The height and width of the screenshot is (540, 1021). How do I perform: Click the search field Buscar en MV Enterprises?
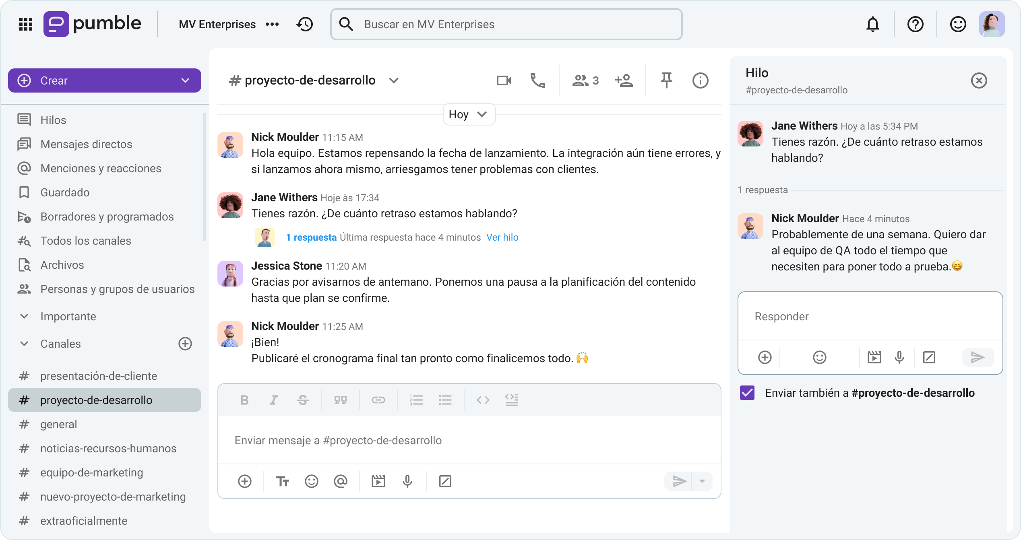pyautogui.click(x=506, y=24)
